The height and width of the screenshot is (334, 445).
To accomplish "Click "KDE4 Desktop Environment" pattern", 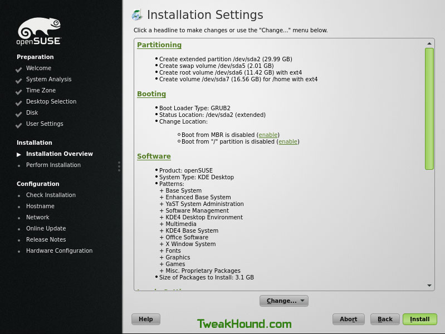I will pyautogui.click(x=204, y=217).
